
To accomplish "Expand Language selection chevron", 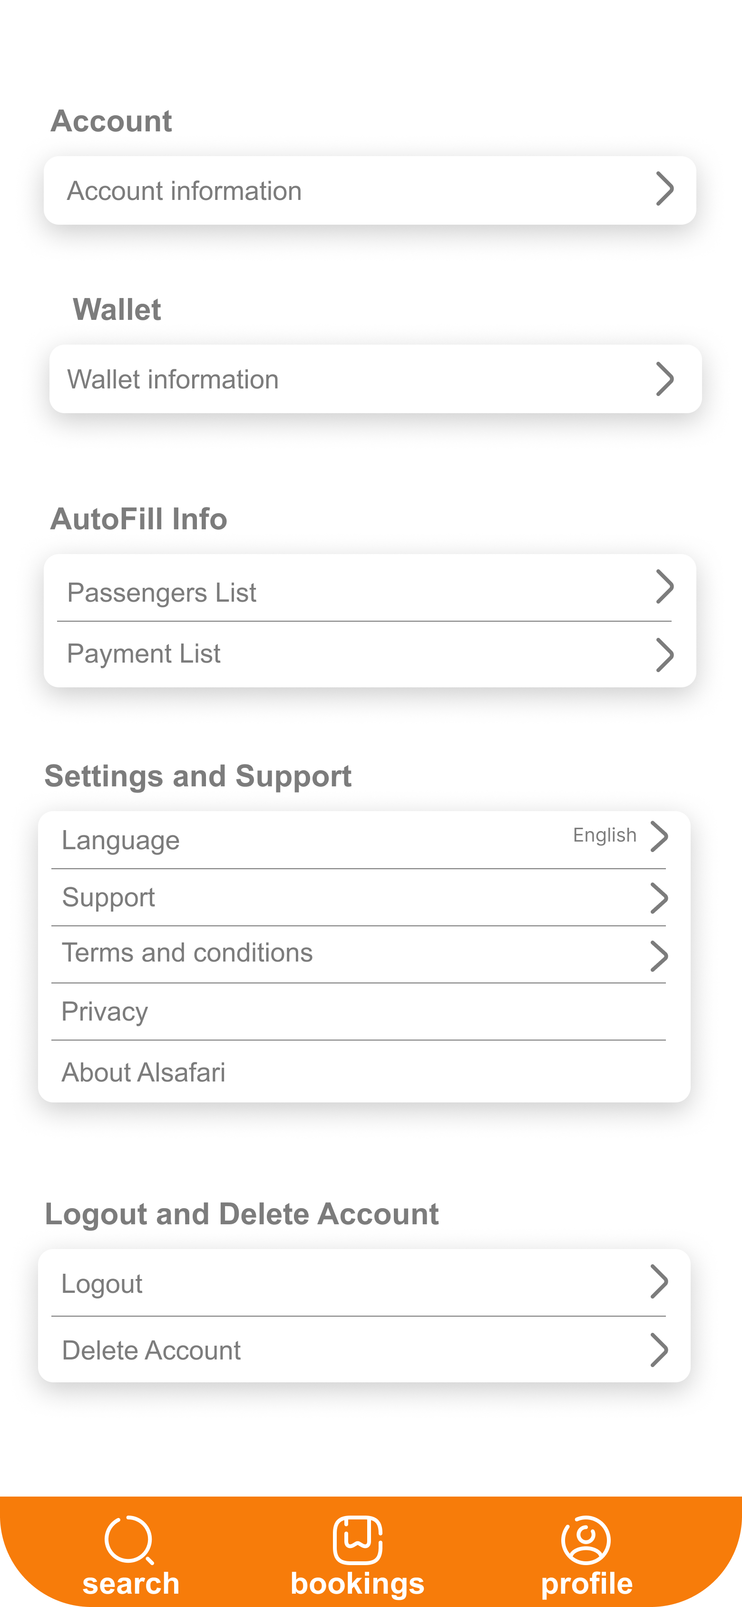I will [x=659, y=836].
